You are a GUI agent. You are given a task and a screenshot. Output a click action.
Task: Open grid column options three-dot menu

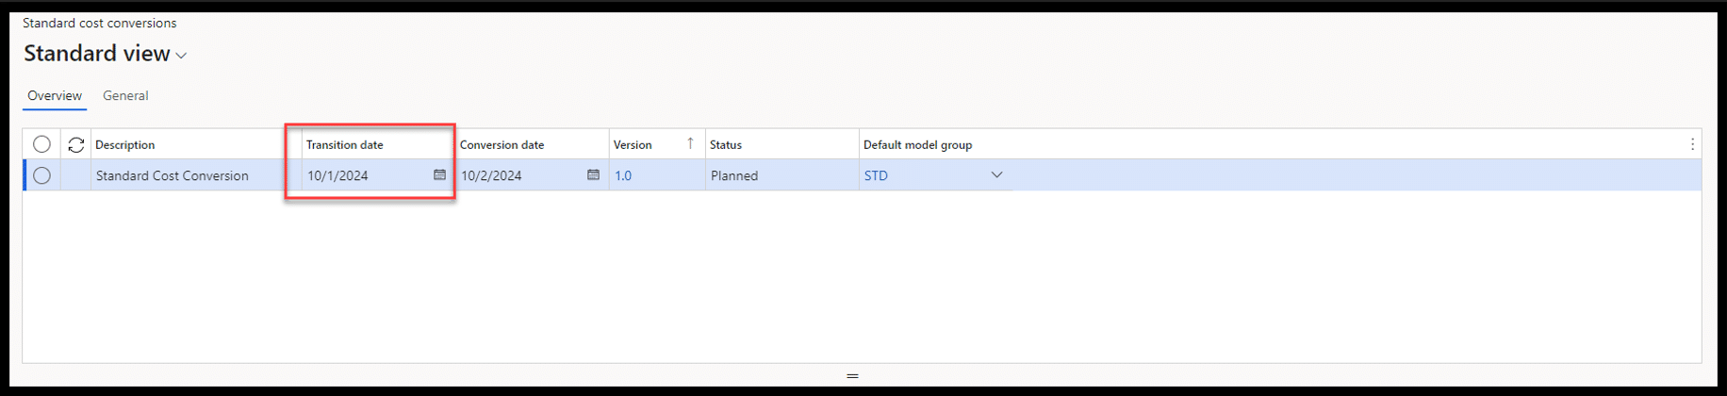(x=1692, y=144)
